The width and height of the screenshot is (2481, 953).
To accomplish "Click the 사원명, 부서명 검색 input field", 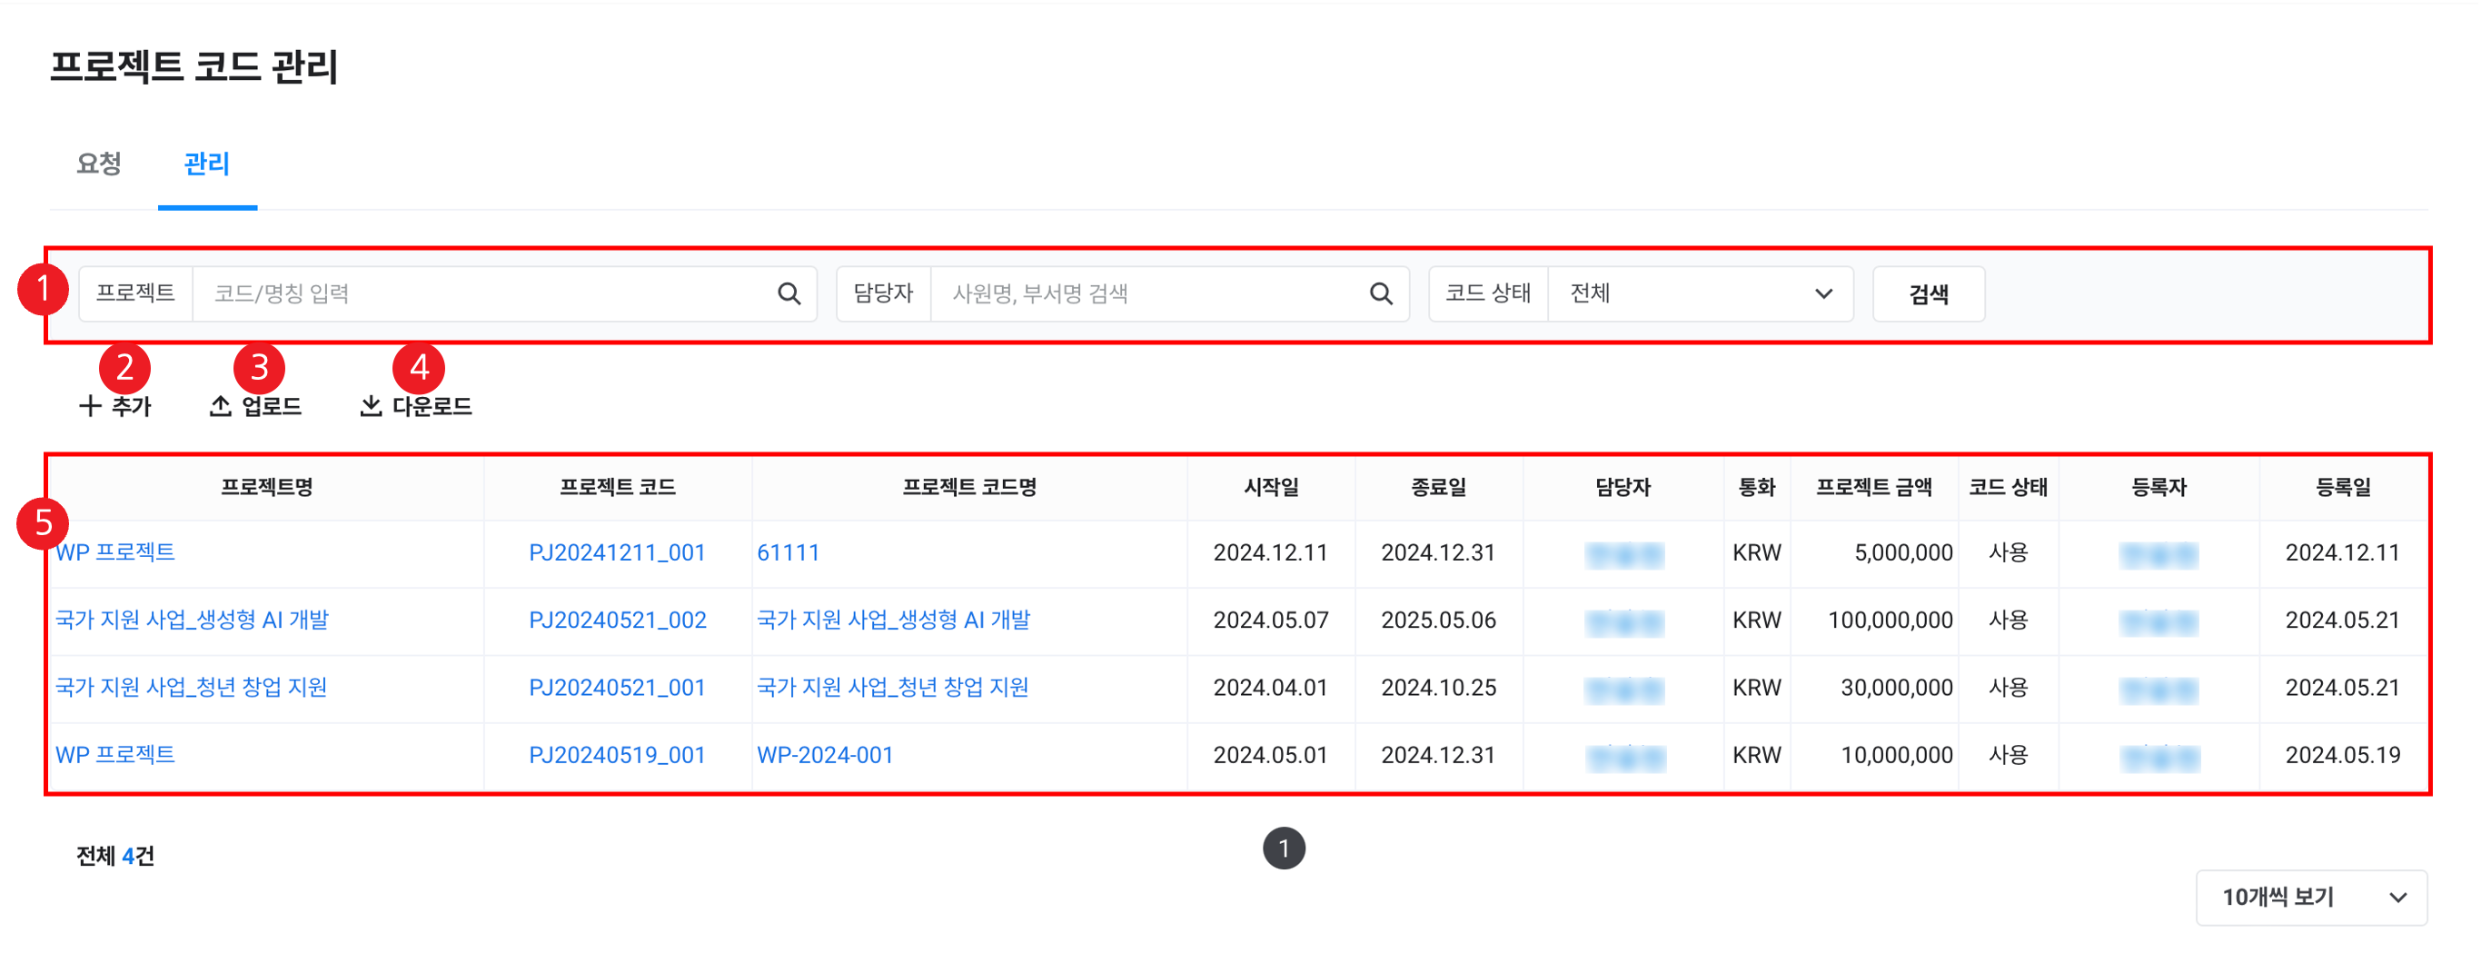I will pyautogui.click(x=1146, y=294).
